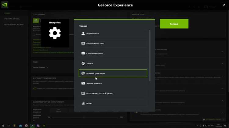This screenshot has height=128, width=229.
Task: Switch to УЧЕТНАЯ ЗАПИСЬ sidebar tab
Action: coord(12,19)
